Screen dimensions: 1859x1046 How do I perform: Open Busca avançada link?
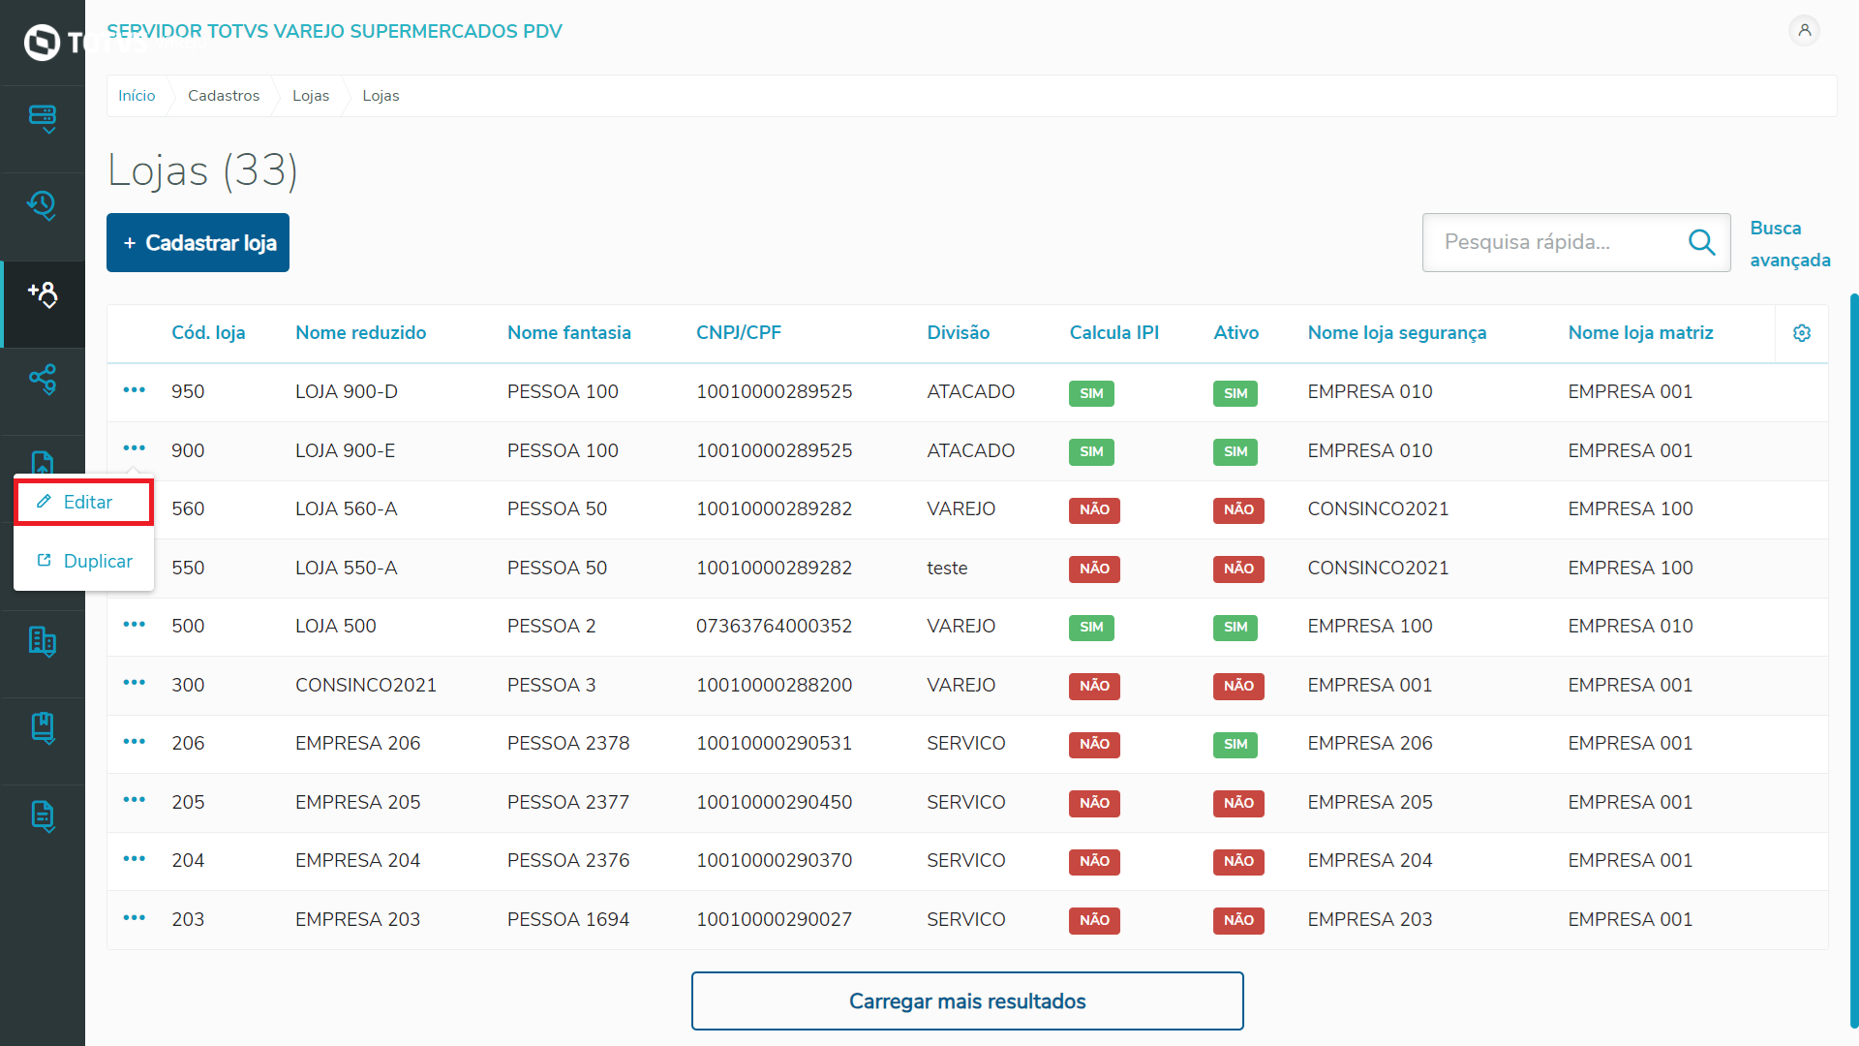click(x=1789, y=244)
